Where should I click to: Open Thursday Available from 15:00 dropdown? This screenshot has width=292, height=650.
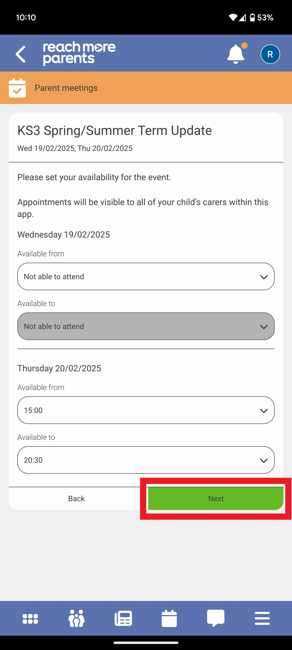tap(146, 410)
